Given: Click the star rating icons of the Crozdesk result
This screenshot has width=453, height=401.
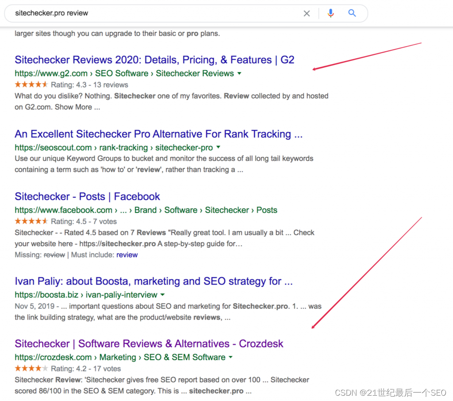Looking at the screenshot, I should [31, 368].
